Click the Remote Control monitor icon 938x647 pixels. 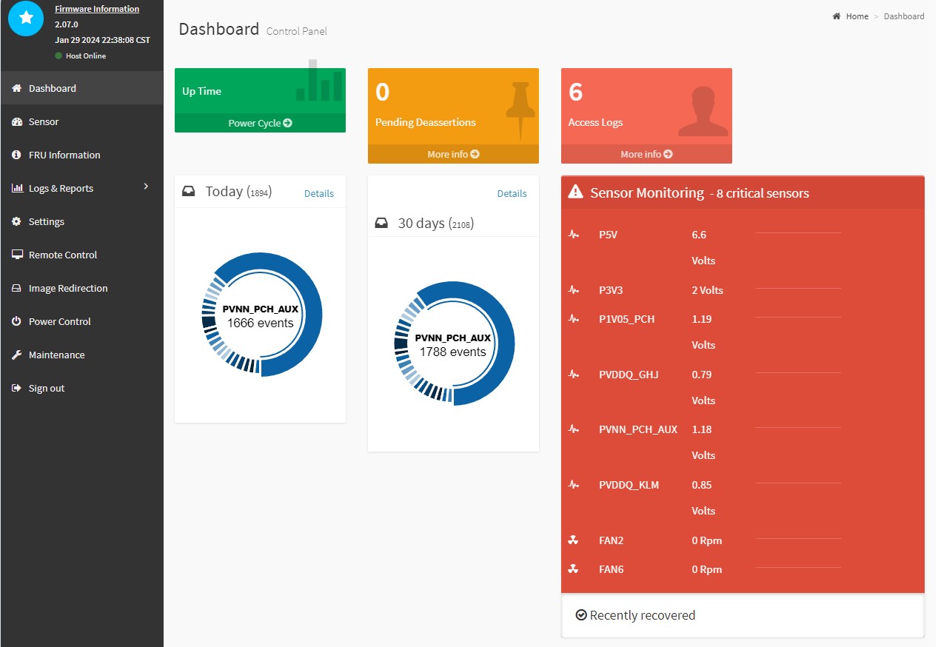[x=16, y=255]
